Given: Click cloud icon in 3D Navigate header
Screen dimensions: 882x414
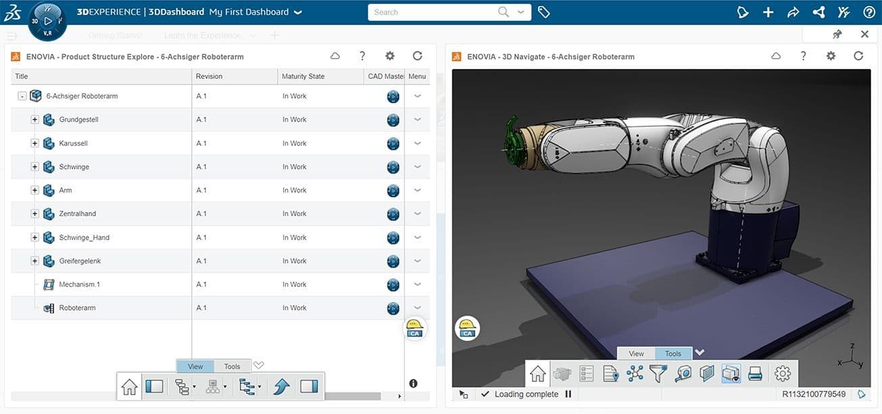Looking at the screenshot, I should coord(776,56).
